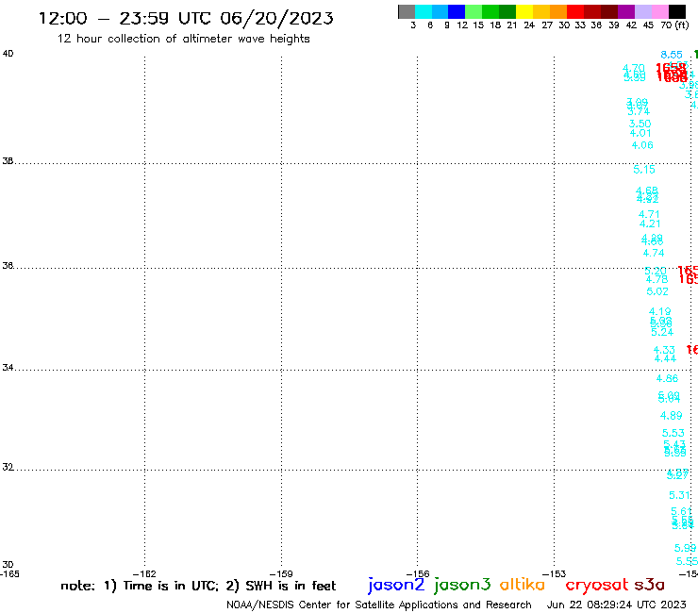698x613 pixels.
Task: Click the wave height reading '4.89'
Action: pos(671,416)
